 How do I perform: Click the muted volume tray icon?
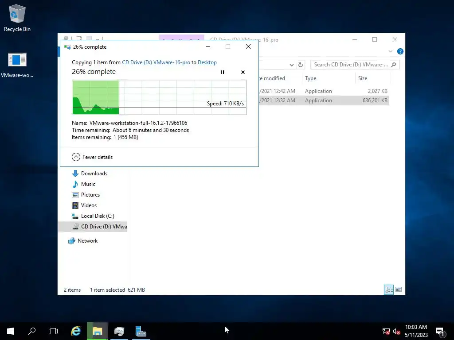tap(397, 331)
